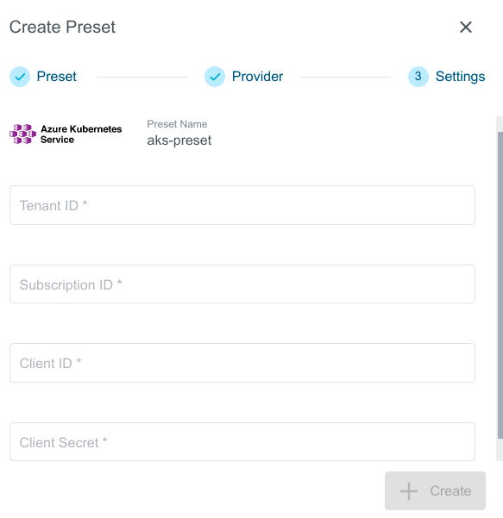Focus the Subscription ID input field
503x518 pixels.
242,284
